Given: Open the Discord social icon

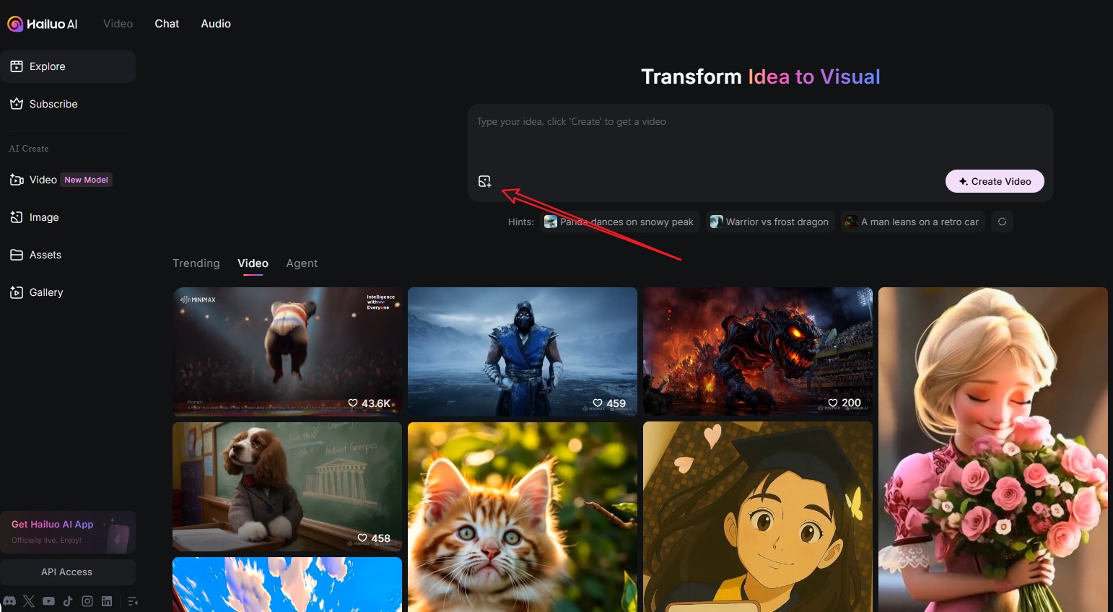Looking at the screenshot, I should [9, 601].
